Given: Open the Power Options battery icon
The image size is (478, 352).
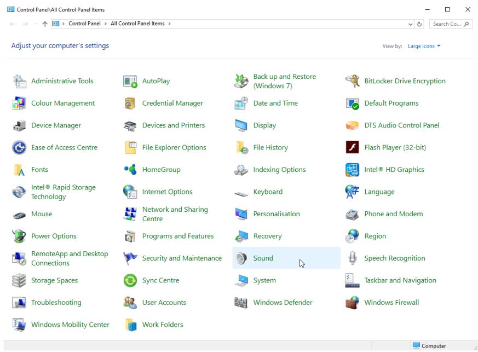Looking at the screenshot, I should [20, 236].
